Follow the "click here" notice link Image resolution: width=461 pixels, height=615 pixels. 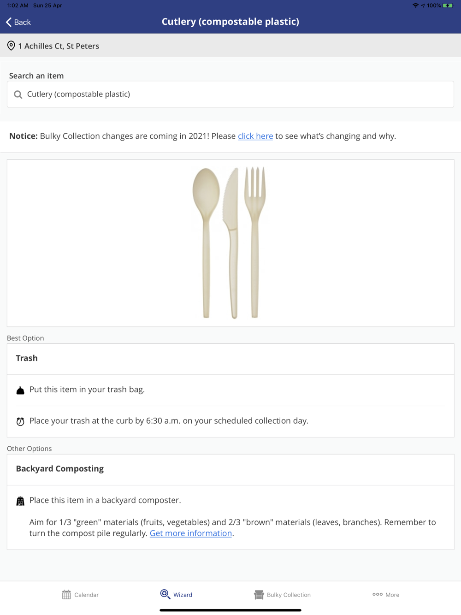255,136
